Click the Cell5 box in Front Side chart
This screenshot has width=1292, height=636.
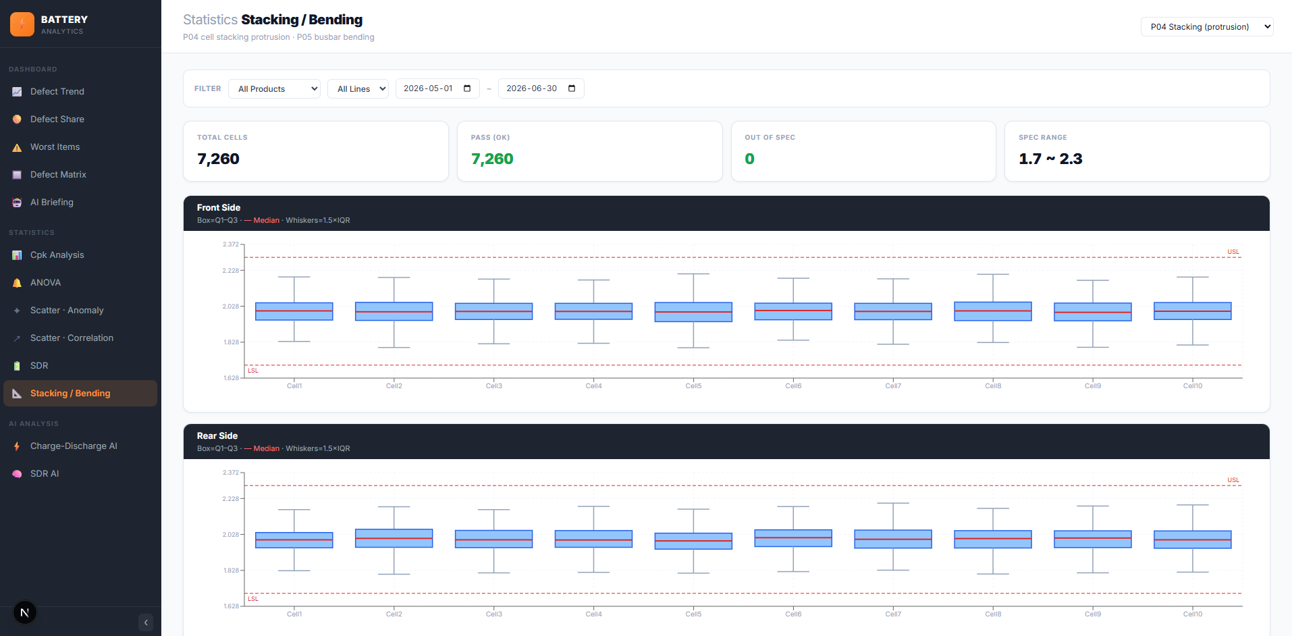pos(693,312)
